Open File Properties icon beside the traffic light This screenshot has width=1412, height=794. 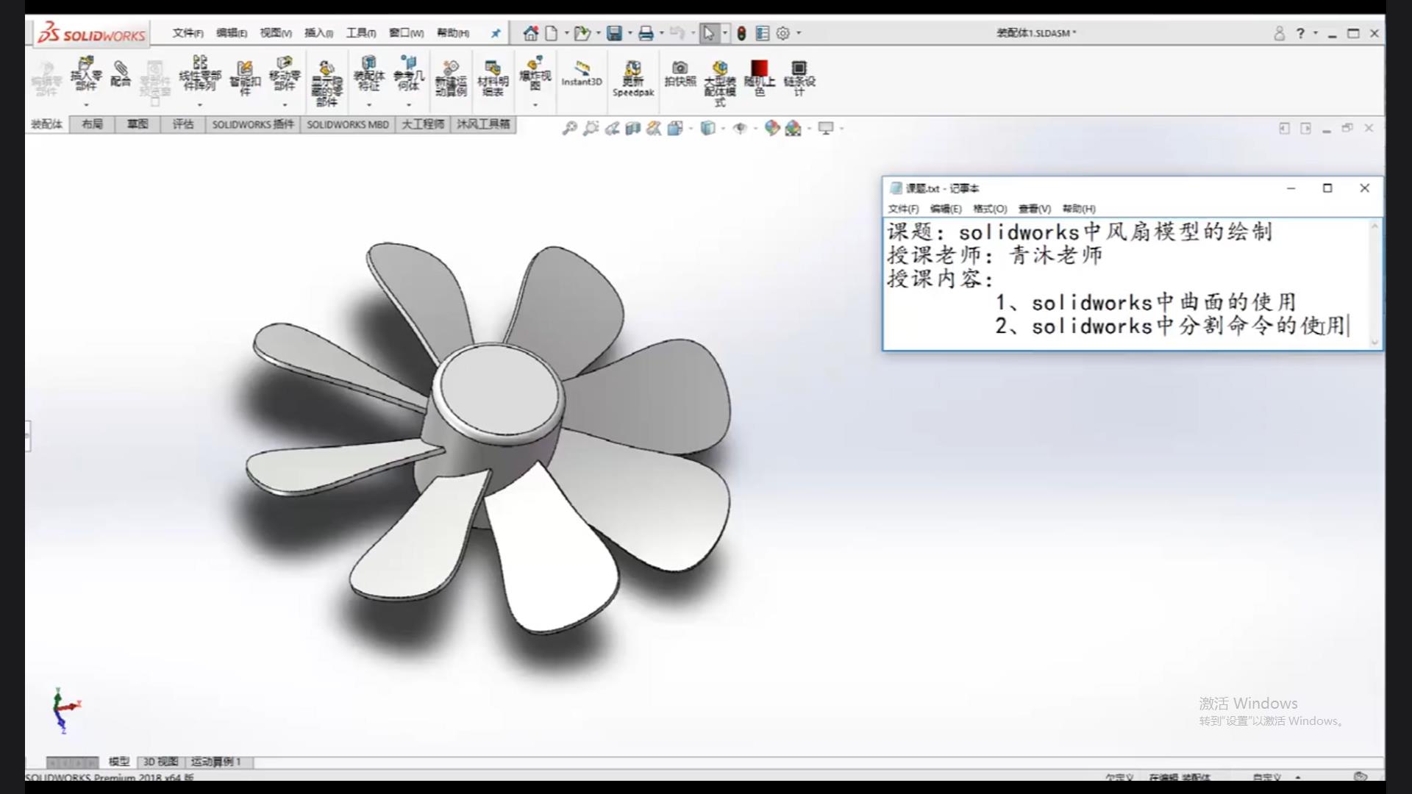(763, 33)
